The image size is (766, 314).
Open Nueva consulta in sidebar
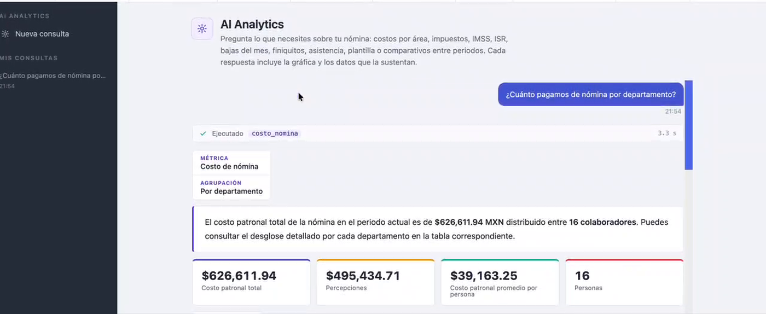click(42, 34)
